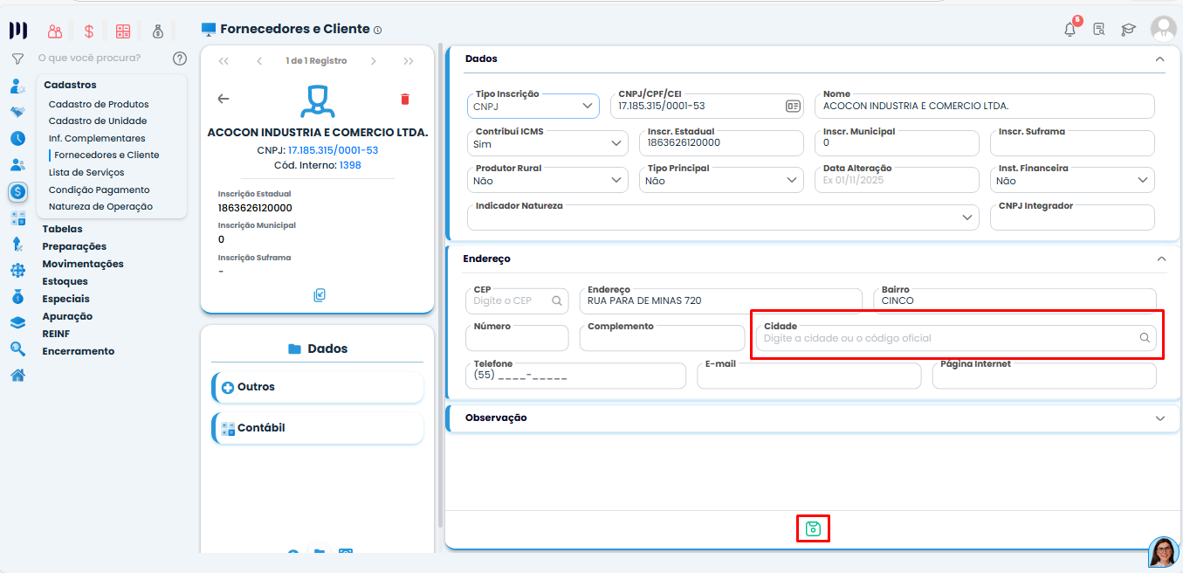Viewport: 1183px width, 573px height.
Task: Open the Tipo Inscrição dropdown
Action: [x=533, y=106]
